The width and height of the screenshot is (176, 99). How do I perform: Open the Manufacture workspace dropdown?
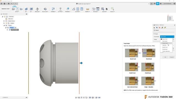click(x=6, y=9)
